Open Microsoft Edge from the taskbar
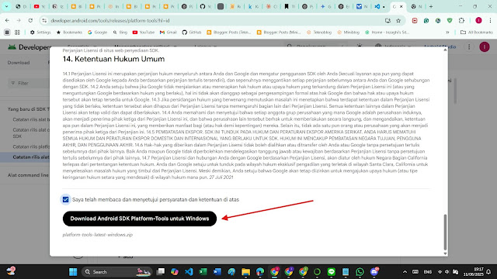The height and width of the screenshot is (279, 497). 260,272
